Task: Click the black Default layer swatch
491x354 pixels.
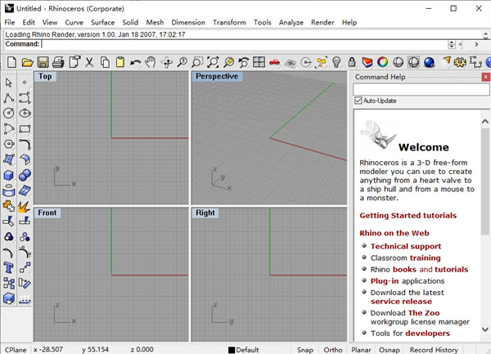Action: (232, 350)
